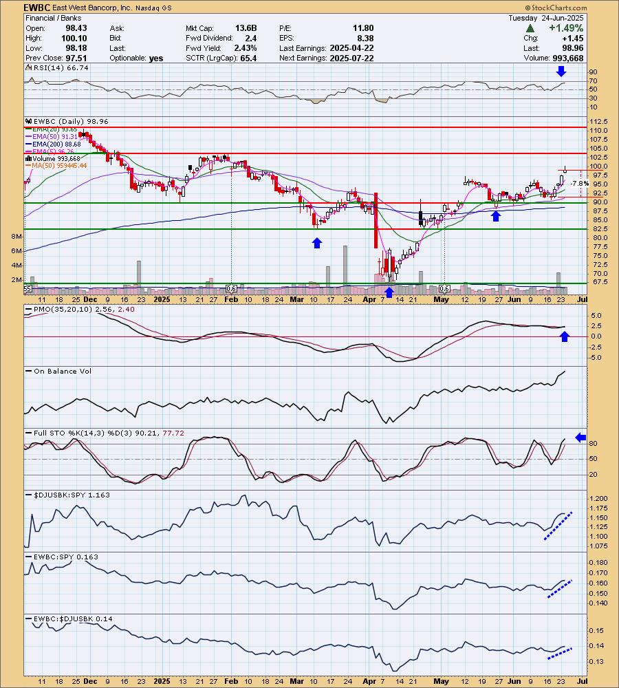Click the Financial / Banks sector label
Viewport: 619px width, 688px height.
(53, 18)
